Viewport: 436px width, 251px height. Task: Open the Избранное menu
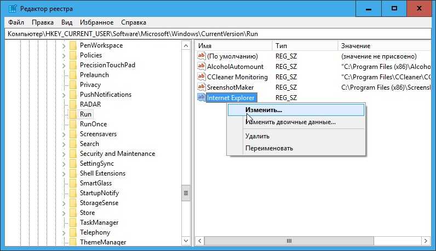[x=96, y=22]
